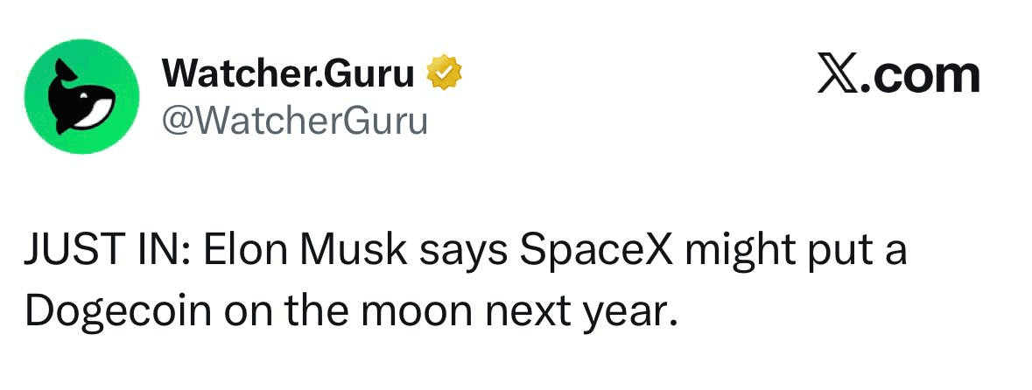1032x390 pixels.
Task: Open the Watcher.Guru display name
Action: (288, 75)
